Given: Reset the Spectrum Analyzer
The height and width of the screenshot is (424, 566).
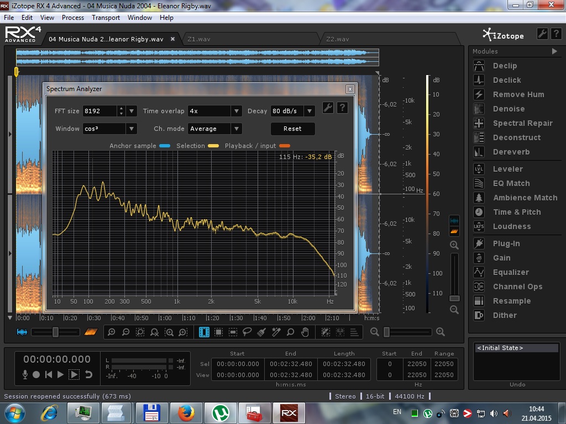Looking at the screenshot, I should point(293,129).
